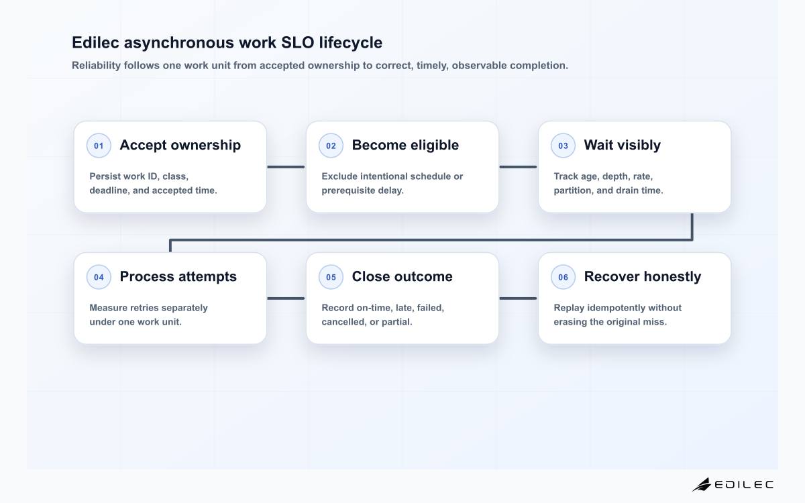Click the 06 step number badge
The width and height of the screenshot is (805, 503).
(563, 277)
